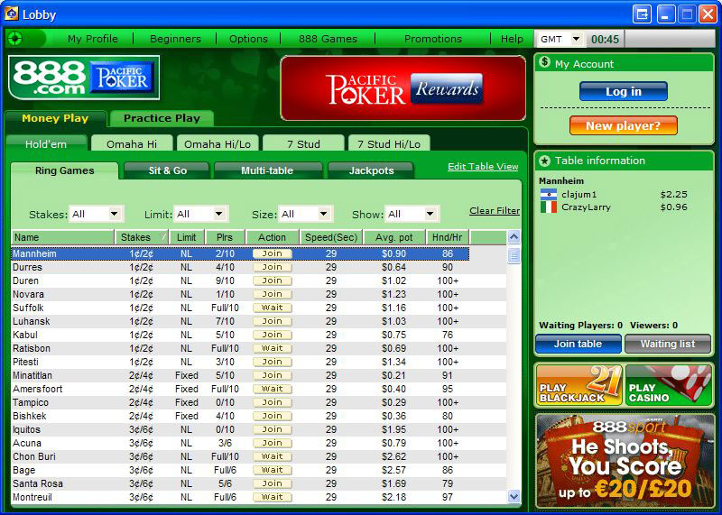Viewport: 722px width, 515px height.
Task: Click the Italian flag beside CrazyLarry
Action: [549, 207]
